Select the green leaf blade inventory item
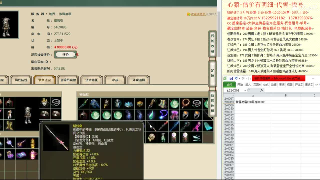This screenshot has height=180, width=320. click(x=151, y=115)
